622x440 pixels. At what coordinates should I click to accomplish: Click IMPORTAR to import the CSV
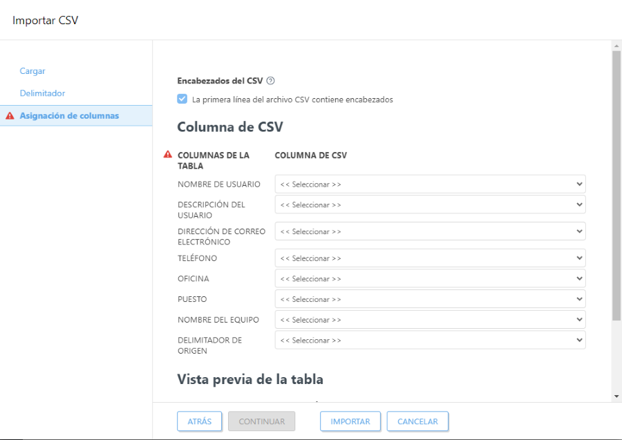pyautogui.click(x=350, y=421)
